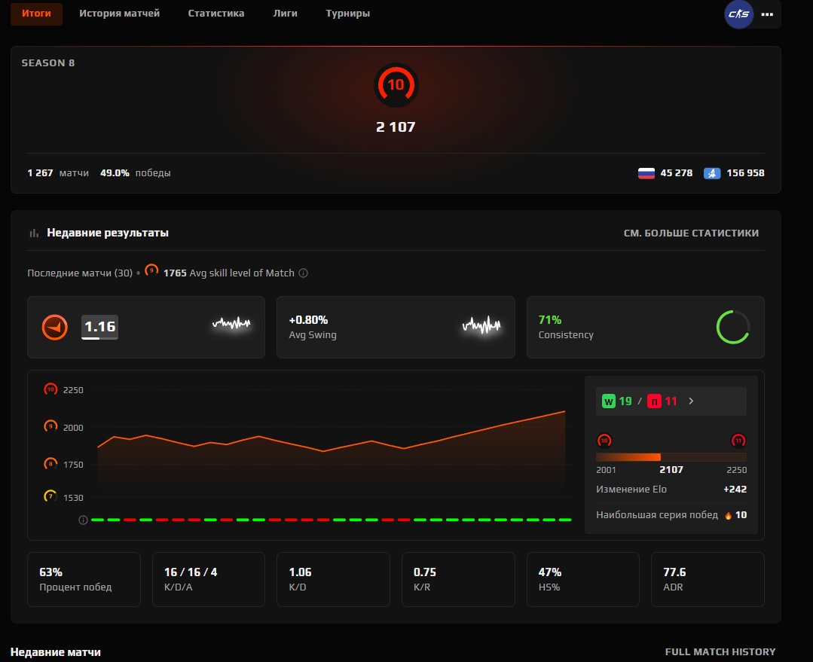
Task: Click the 1.16 rating value
Action: [99, 327]
